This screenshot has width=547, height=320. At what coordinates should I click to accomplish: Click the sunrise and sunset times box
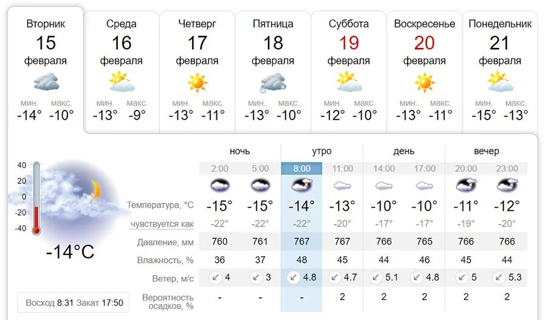click(x=74, y=302)
